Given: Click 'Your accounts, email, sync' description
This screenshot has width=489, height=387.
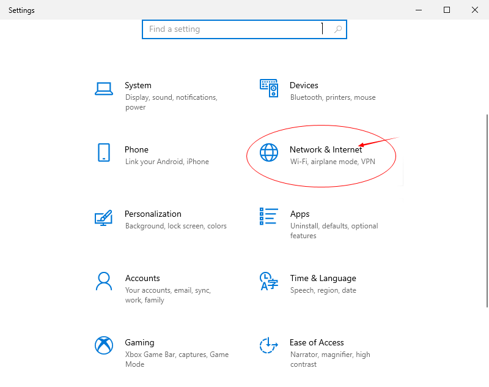Looking at the screenshot, I should [168, 295].
